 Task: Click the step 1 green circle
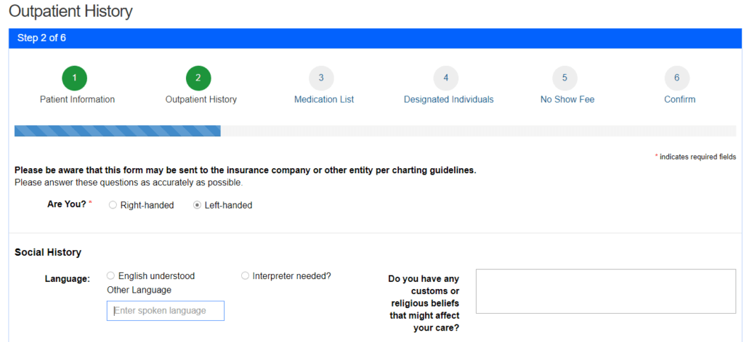pos(75,78)
